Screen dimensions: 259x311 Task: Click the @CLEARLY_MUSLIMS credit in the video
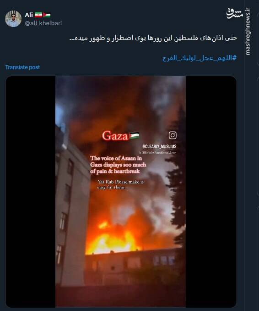coord(159,146)
